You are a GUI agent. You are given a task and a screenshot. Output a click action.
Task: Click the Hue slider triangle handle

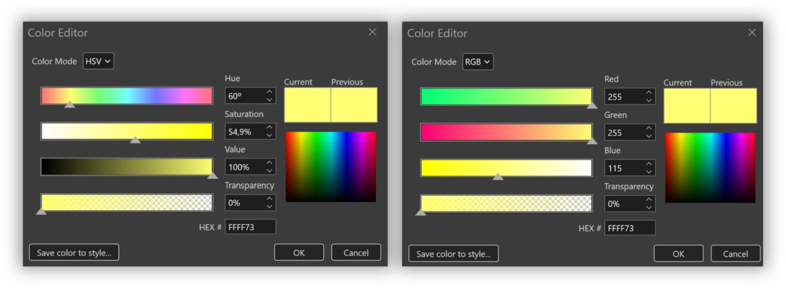point(70,104)
